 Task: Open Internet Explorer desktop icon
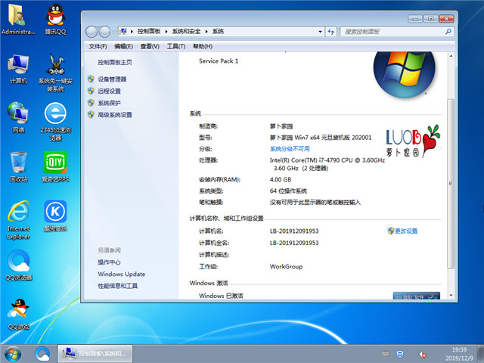(18, 220)
